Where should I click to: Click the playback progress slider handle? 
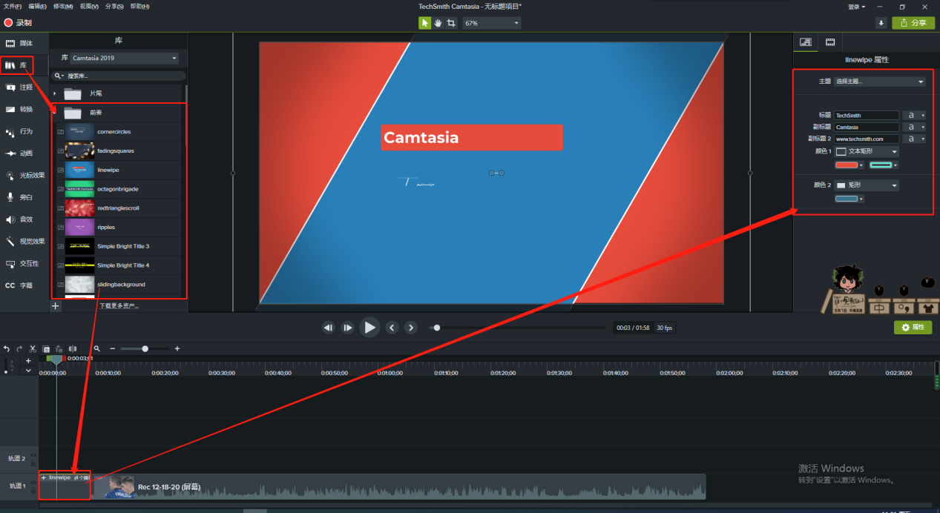(x=437, y=328)
